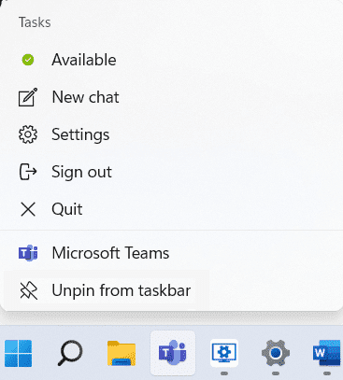Open the Settings gear app on taskbar
Image resolution: width=343 pixels, height=380 pixels.
(x=276, y=353)
